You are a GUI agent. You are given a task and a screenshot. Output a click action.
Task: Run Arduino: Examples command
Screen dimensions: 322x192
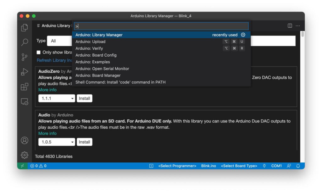tap(161, 62)
